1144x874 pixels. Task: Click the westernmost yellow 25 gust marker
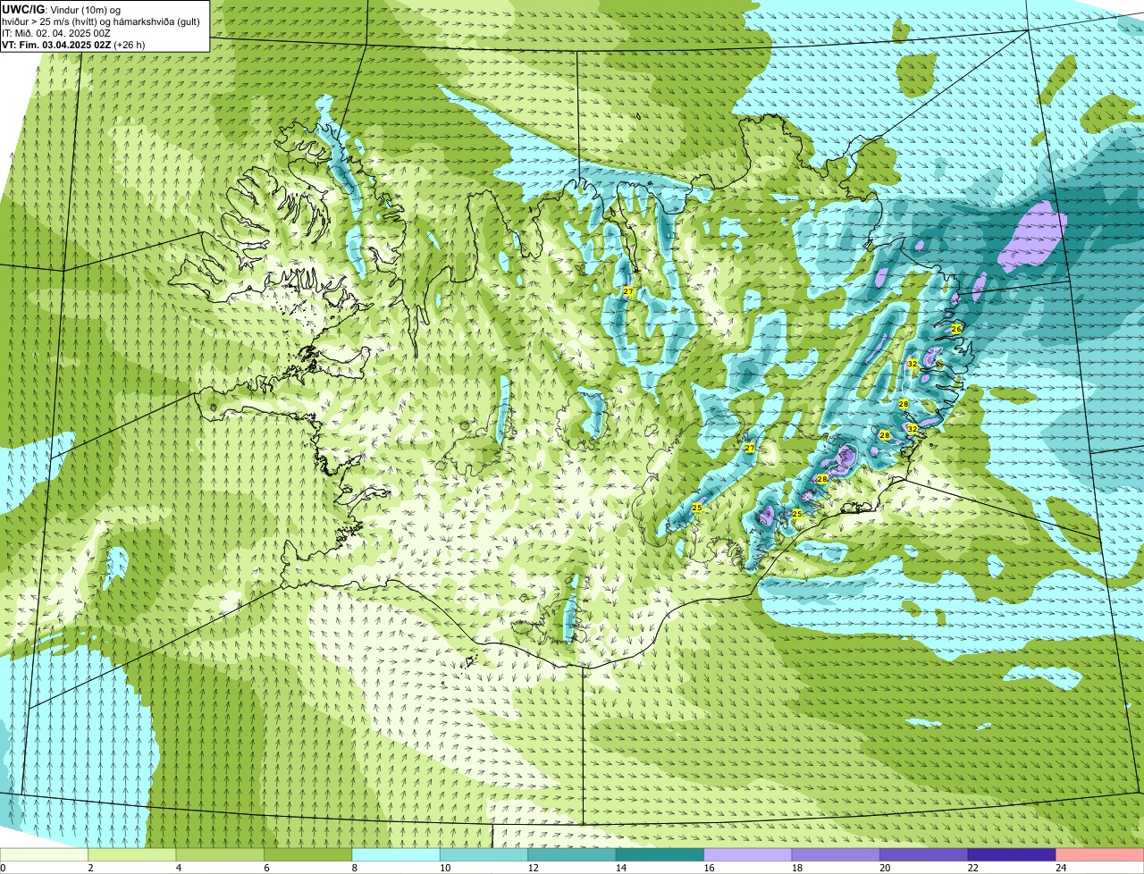coord(696,508)
